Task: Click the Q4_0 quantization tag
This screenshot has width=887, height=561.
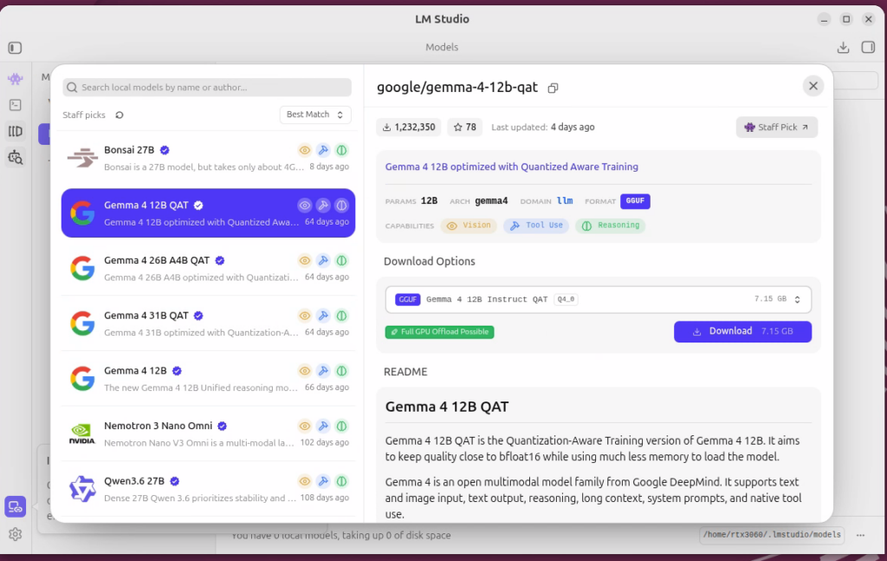Action: 566,299
